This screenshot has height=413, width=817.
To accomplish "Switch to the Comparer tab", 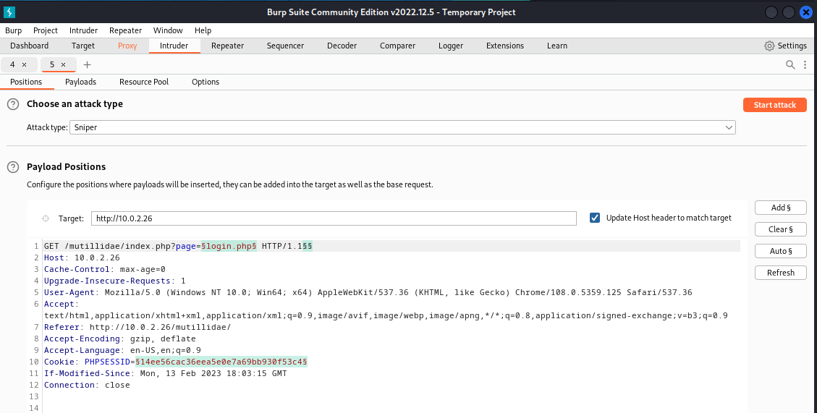I will 397,46.
